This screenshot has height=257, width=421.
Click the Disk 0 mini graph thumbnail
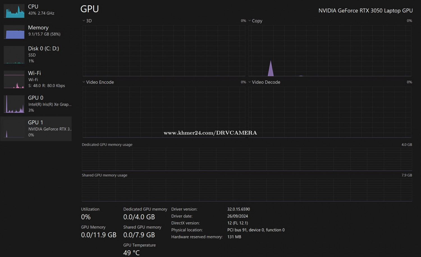click(14, 55)
